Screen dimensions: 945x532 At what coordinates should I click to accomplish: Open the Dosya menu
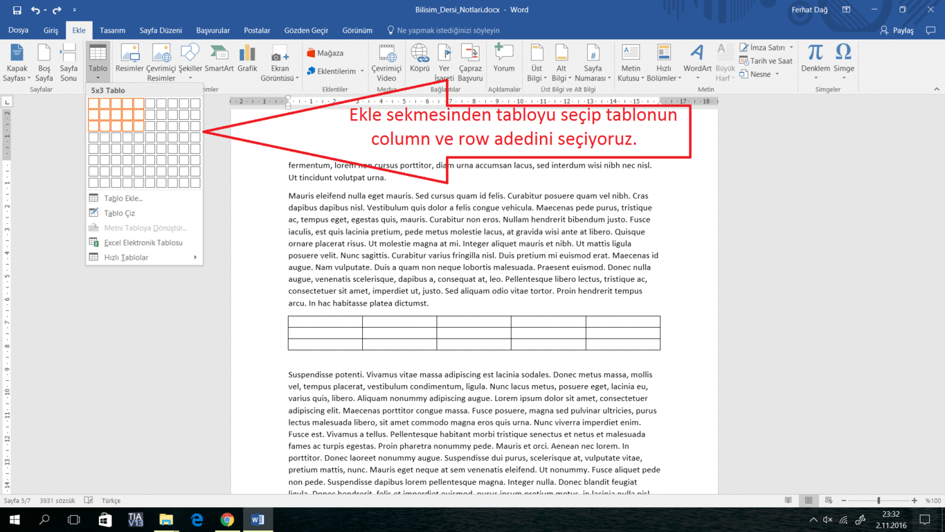[18, 30]
